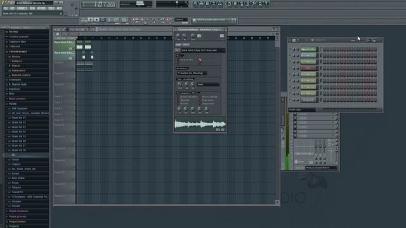Image resolution: width=406 pixels, height=228 pixels.
Task: Toggle Swap stereo checkbox
Action: 200,104
